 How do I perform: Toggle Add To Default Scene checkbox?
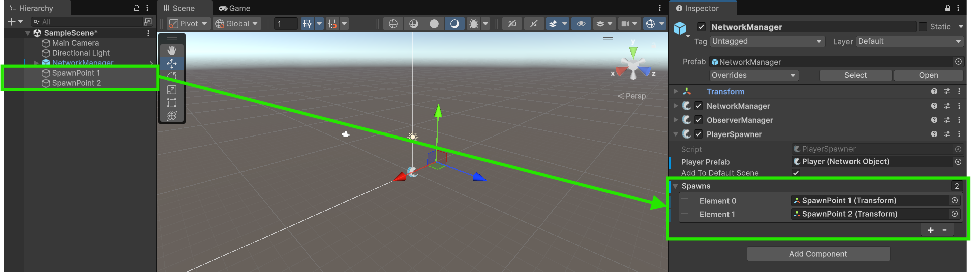click(x=796, y=173)
